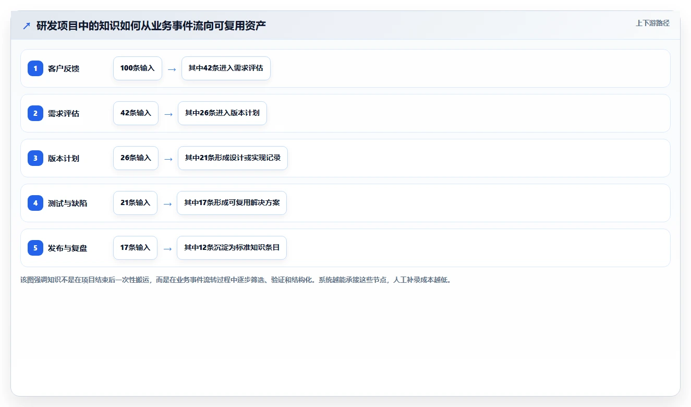This screenshot has height=407, width=691.
Task: Click the 其中42条进入需求评估 chip
Action: (x=226, y=68)
